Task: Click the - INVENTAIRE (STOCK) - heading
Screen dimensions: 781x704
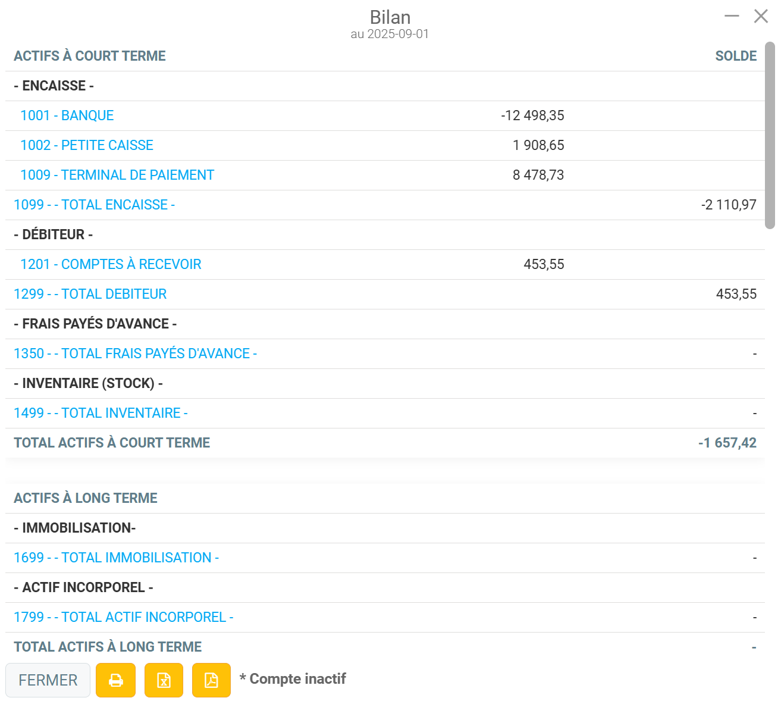Action: tap(89, 383)
